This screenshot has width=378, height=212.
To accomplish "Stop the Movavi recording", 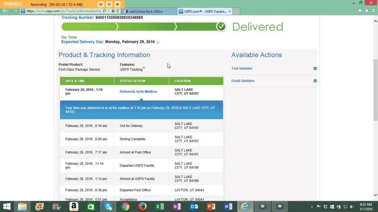I will click(x=117, y=4).
